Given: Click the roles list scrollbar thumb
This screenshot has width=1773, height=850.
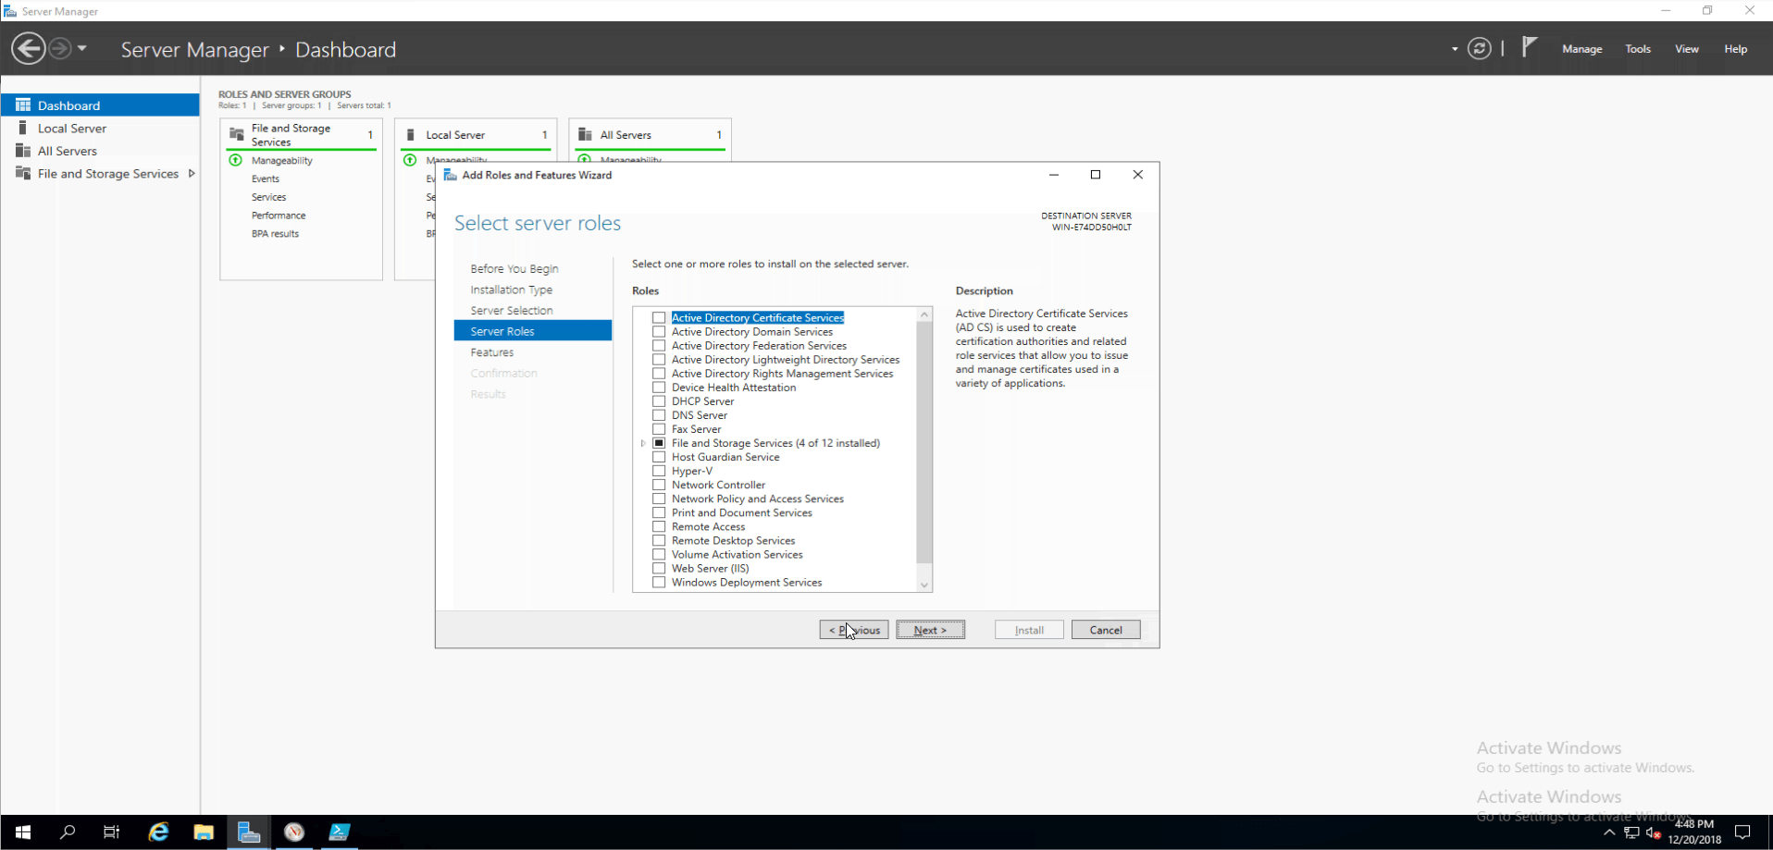Looking at the screenshot, I should (924, 442).
